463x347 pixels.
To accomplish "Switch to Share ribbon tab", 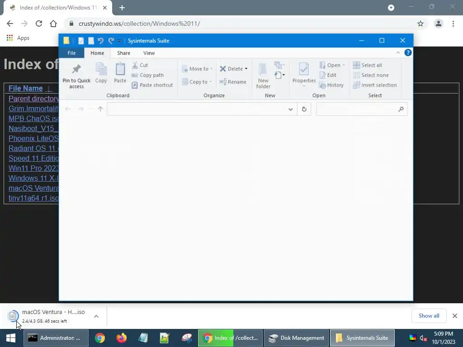I will point(123,53).
